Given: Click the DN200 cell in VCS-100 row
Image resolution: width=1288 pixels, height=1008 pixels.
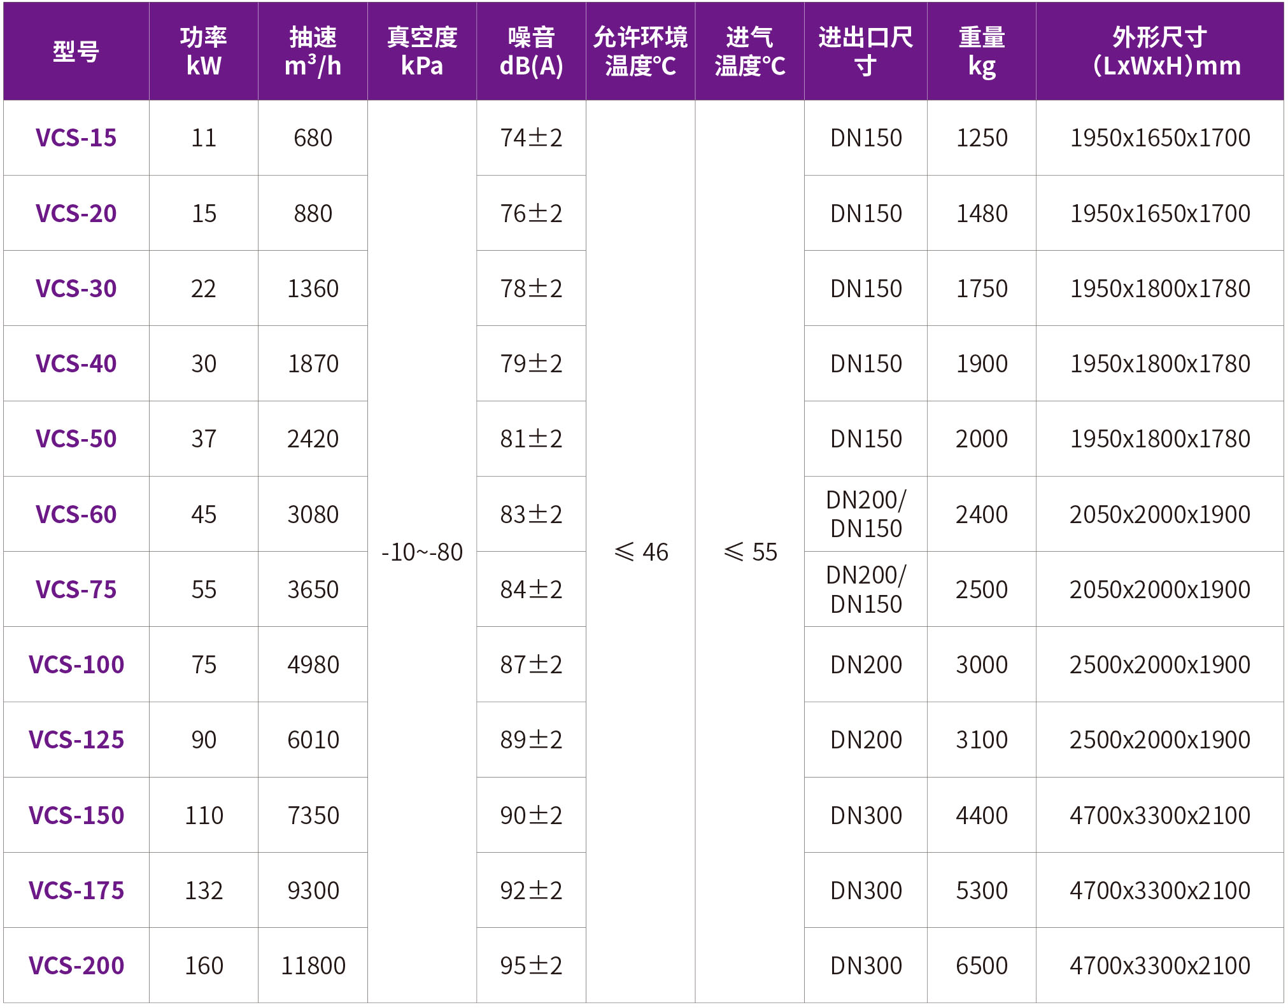Looking at the screenshot, I should [866, 665].
